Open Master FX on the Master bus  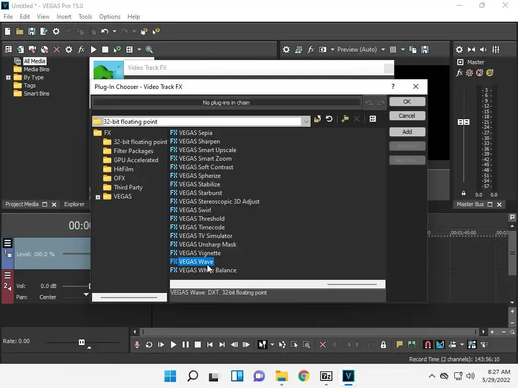[x=459, y=73]
